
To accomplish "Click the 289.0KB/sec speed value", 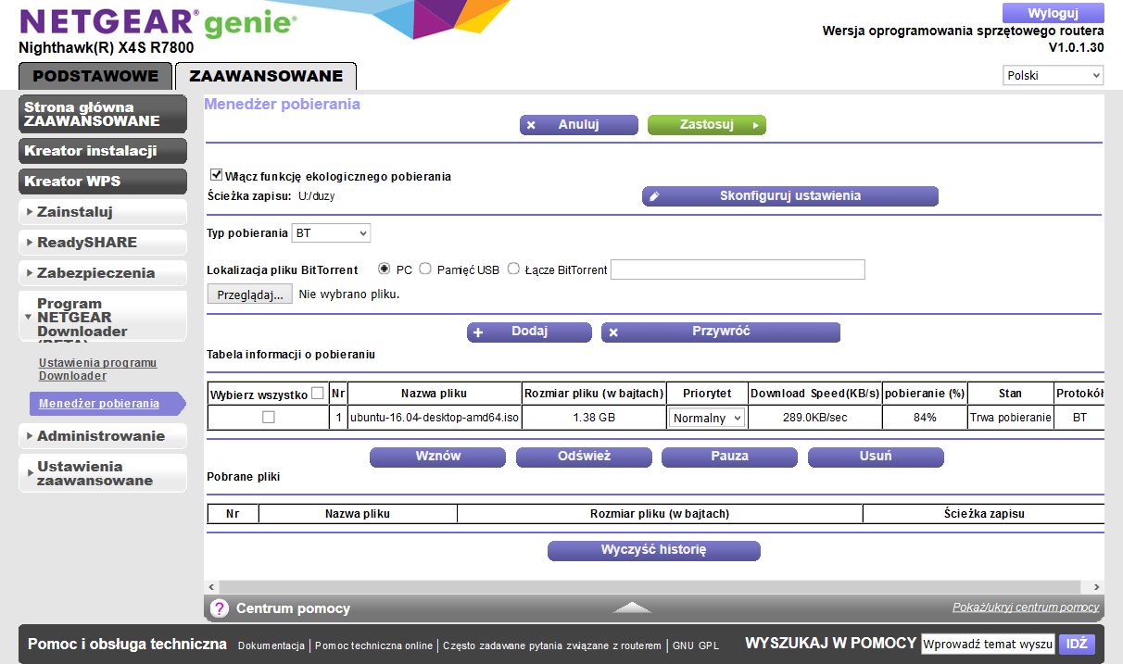I will coord(814,419).
